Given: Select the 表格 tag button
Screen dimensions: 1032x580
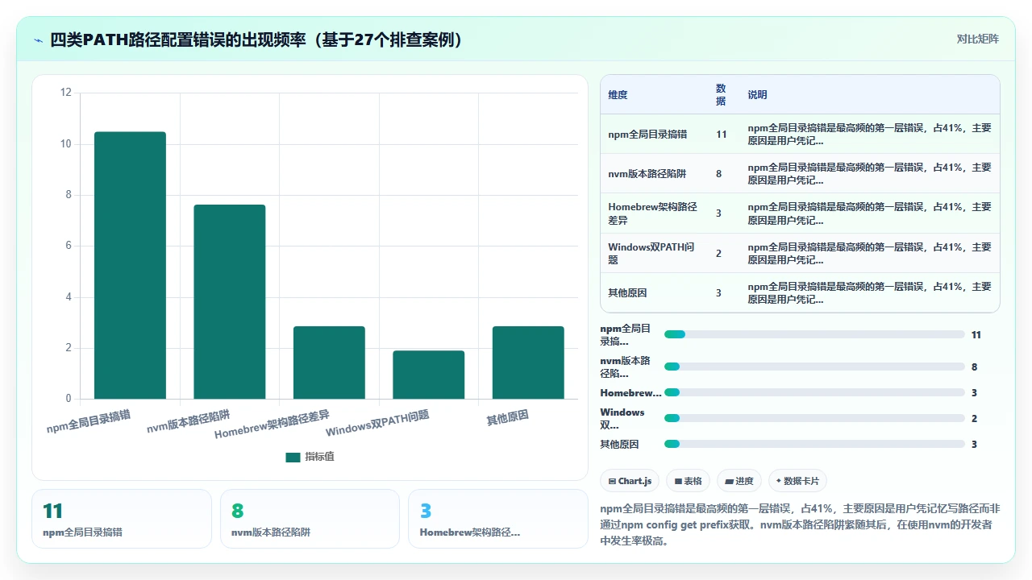Looking at the screenshot, I should (x=688, y=481).
